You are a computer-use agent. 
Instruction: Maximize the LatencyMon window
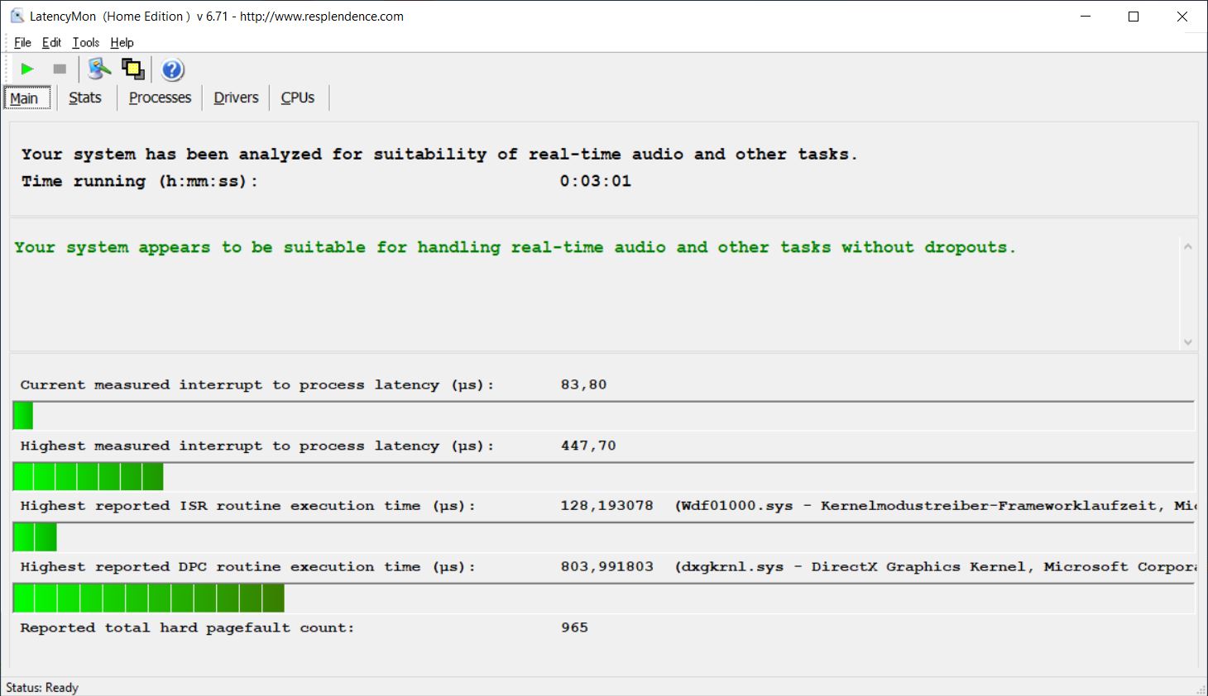click(x=1134, y=17)
